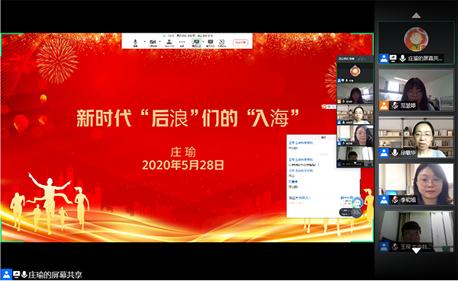This screenshot has width=458, height=281.
Task: Open the participants list from the toolbar
Action: coord(169,43)
